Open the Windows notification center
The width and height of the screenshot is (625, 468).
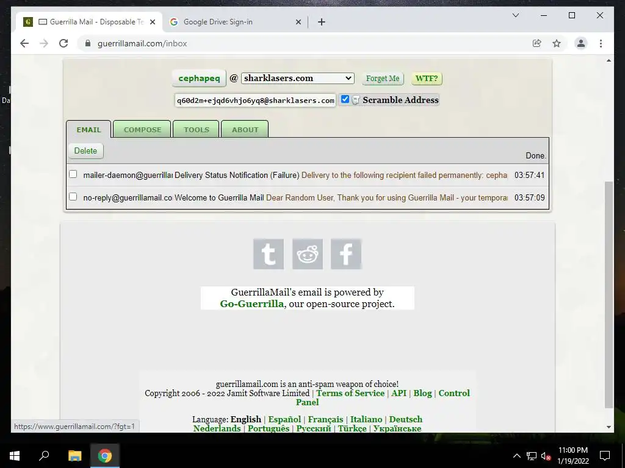point(605,456)
